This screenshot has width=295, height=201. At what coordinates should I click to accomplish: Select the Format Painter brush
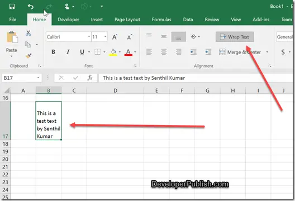(x=28, y=56)
